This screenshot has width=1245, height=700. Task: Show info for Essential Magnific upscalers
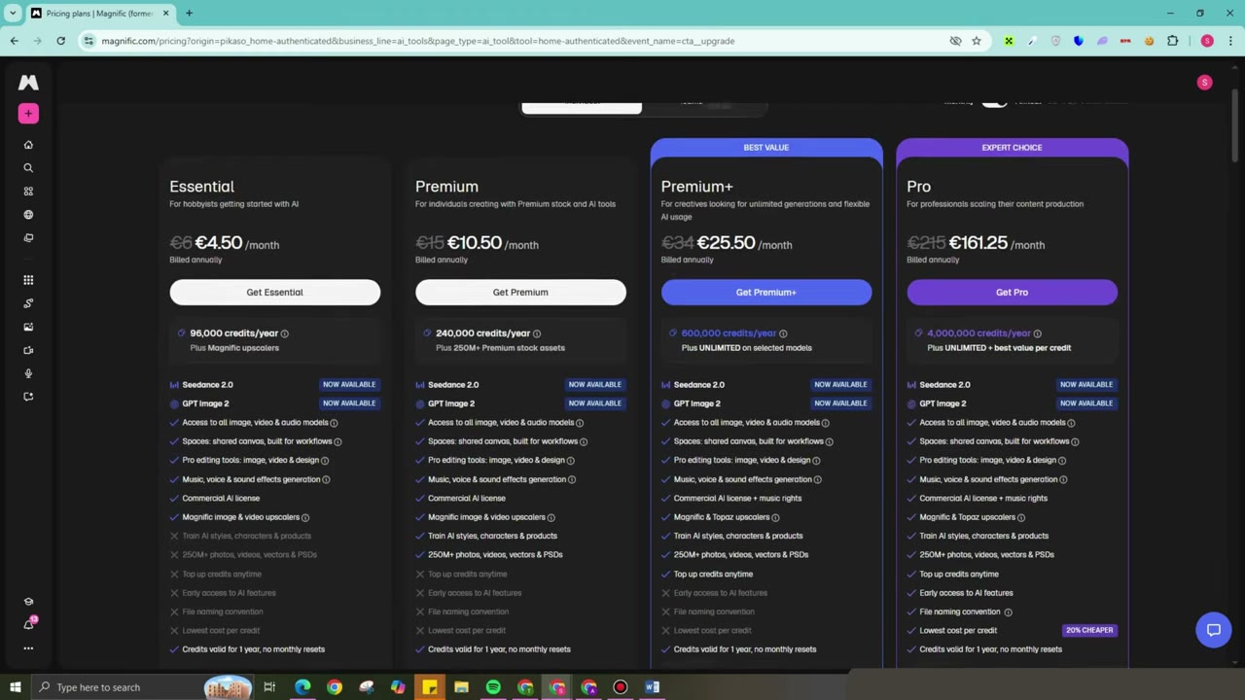coord(305,517)
